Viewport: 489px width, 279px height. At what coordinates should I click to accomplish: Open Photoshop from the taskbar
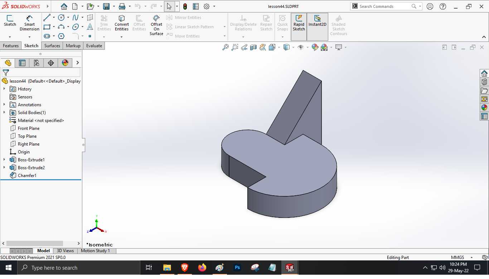click(237, 268)
